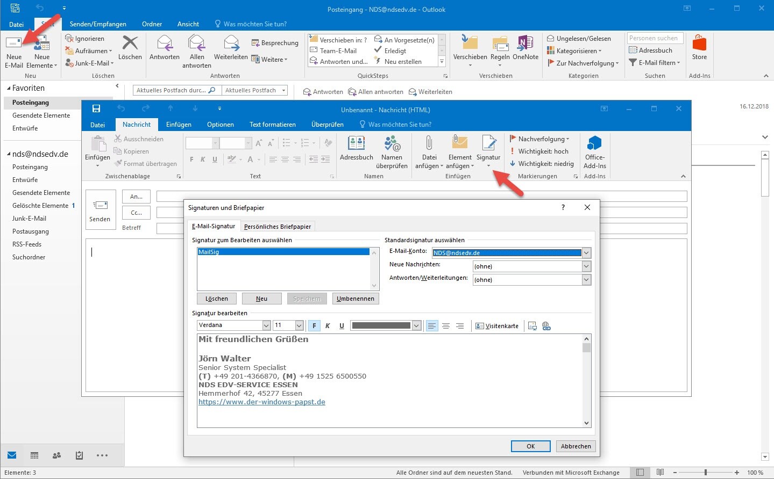
Task: Open the Einfügen tab in message window
Action: (179, 125)
